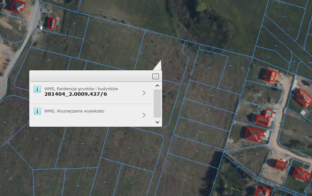
Task: Click popup scrollbar down arrow
Action: 157,122
